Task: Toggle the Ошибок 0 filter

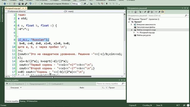Action: pos(18,84)
